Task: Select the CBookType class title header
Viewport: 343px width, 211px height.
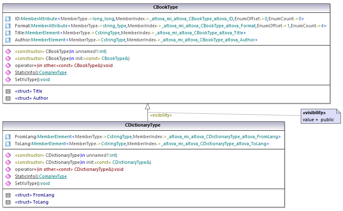Action: click(166, 7)
